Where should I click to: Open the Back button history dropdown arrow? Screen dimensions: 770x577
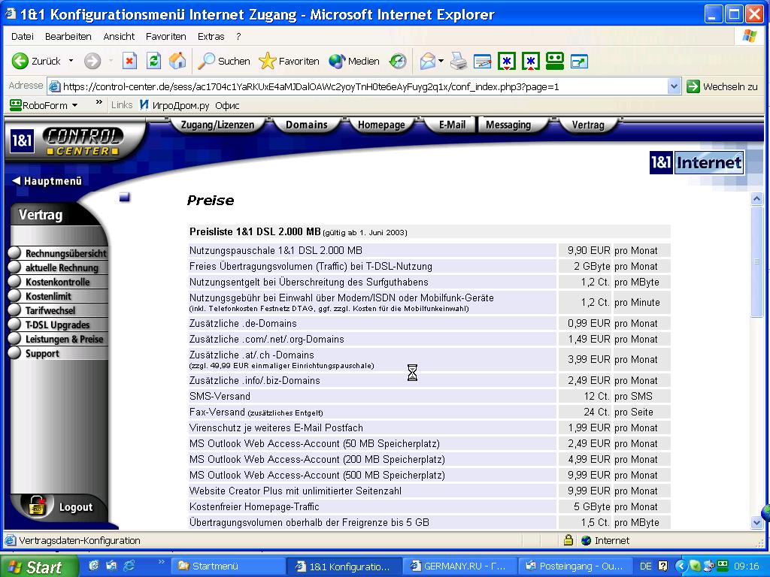click(x=71, y=61)
